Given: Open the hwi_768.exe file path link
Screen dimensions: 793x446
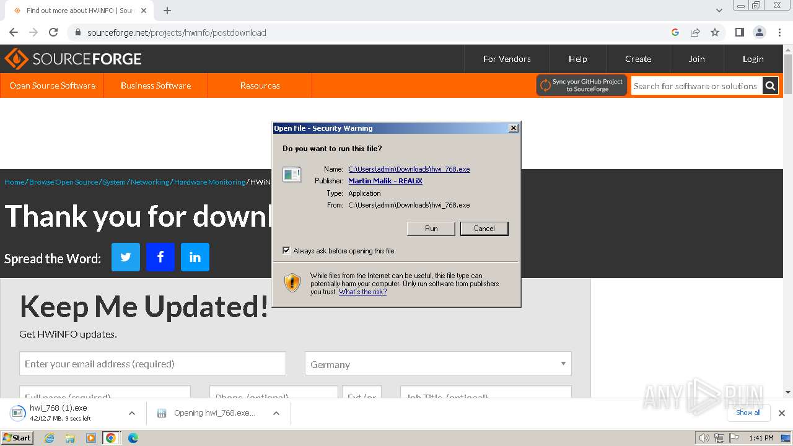Looking at the screenshot, I should click(x=409, y=169).
